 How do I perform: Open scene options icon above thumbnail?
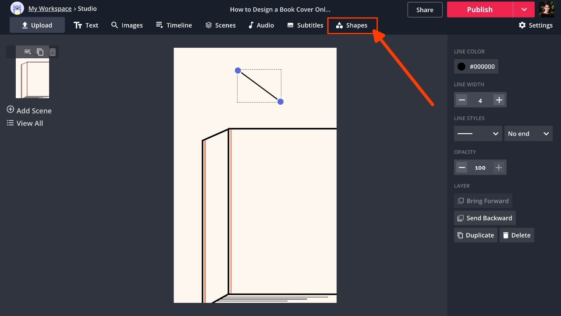(28, 52)
